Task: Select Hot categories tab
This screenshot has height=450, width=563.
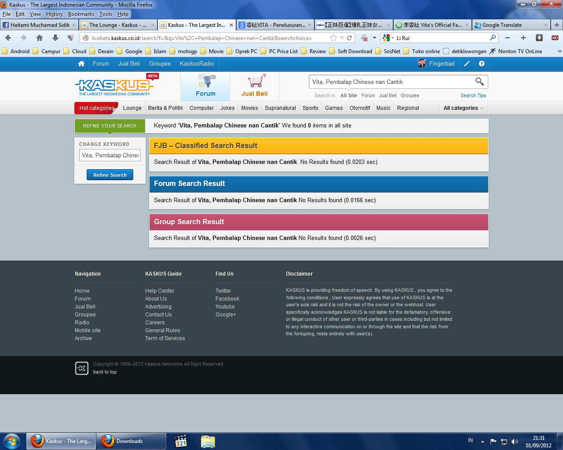Action: (96, 108)
